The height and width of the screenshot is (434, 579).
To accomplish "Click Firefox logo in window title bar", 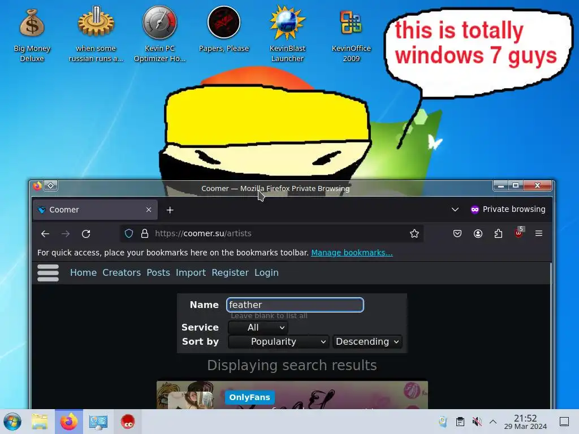I will pyautogui.click(x=37, y=185).
